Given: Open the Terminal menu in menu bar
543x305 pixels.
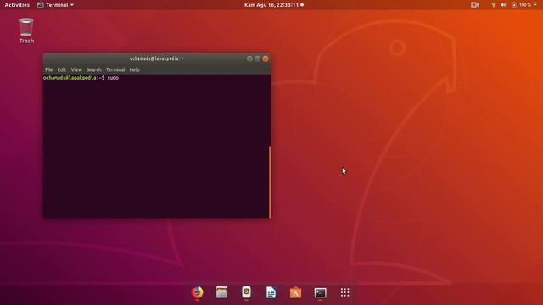Looking at the screenshot, I should 115,69.
